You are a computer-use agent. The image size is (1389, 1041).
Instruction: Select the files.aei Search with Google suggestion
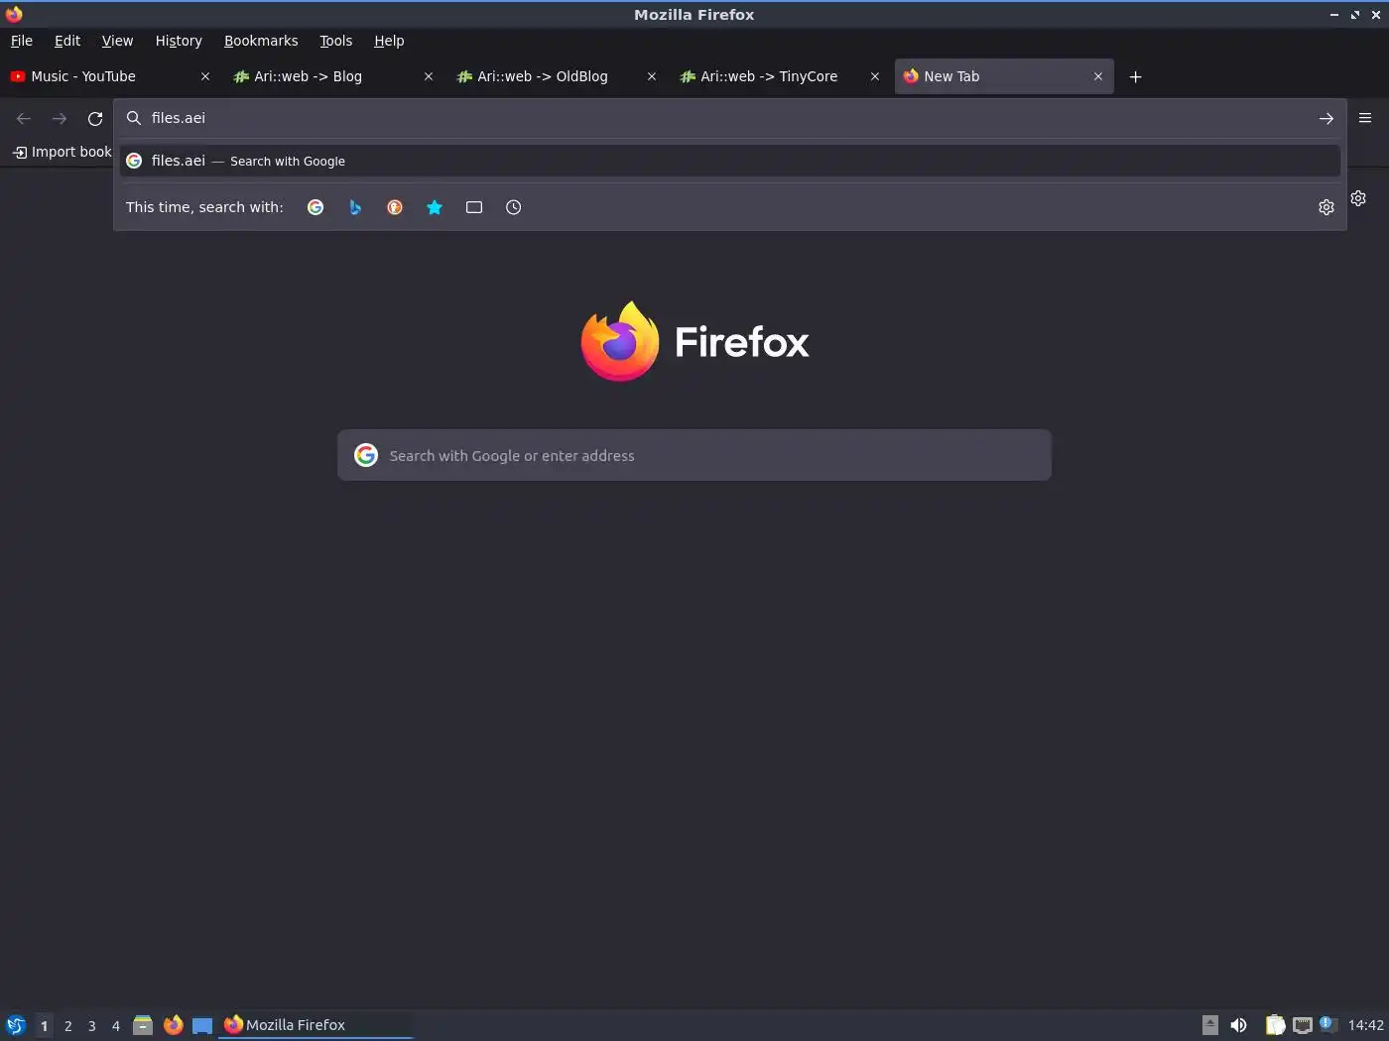coord(730,161)
